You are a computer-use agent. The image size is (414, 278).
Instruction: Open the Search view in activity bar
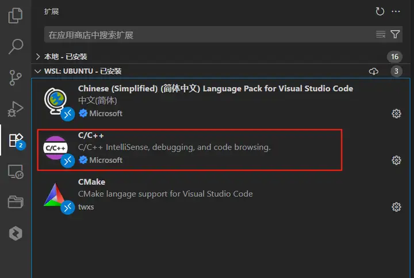(16, 46)
